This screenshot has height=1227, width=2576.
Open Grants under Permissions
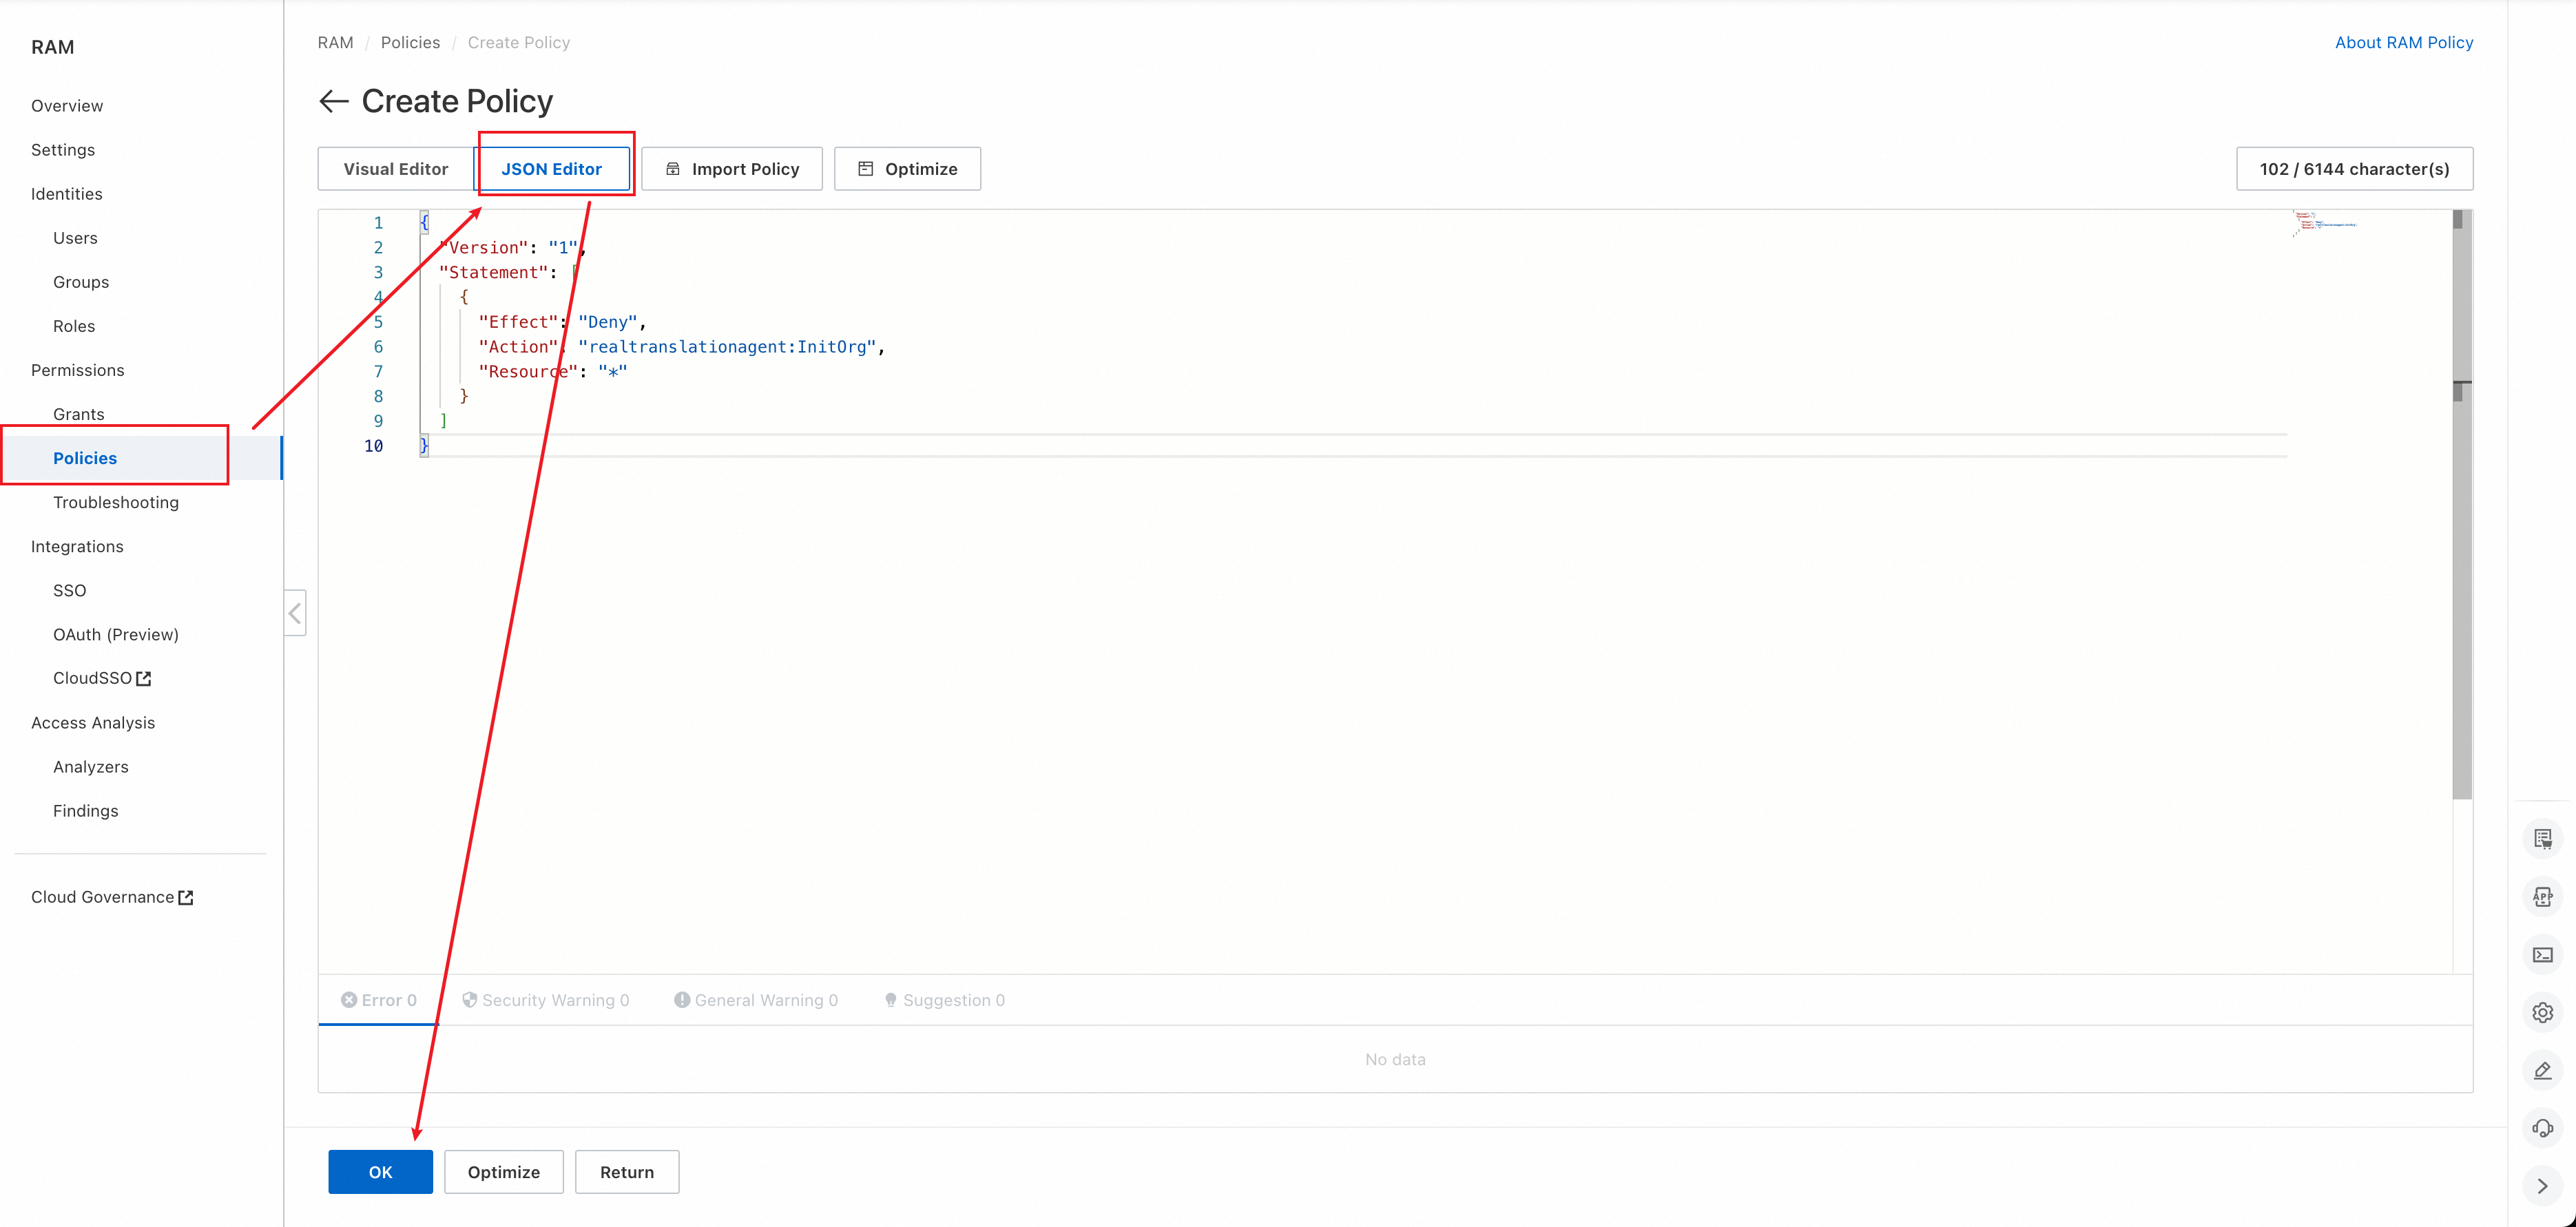click(79, 414)
